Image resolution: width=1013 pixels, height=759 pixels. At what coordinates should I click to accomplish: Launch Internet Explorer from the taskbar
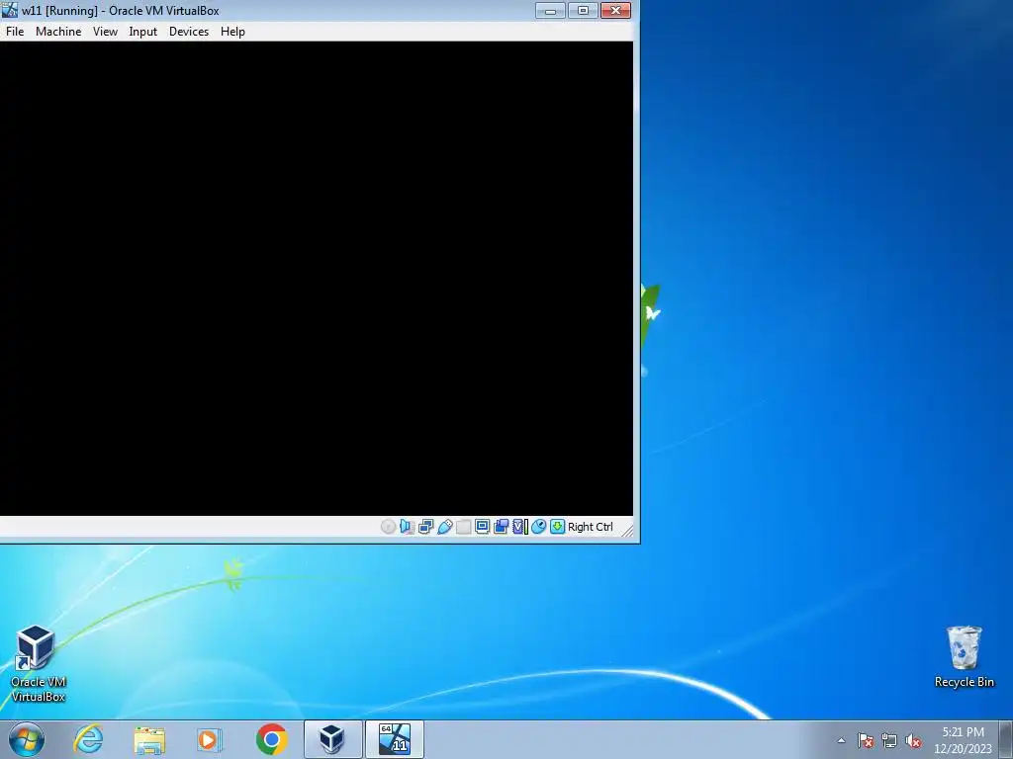(x=88, y=739)
